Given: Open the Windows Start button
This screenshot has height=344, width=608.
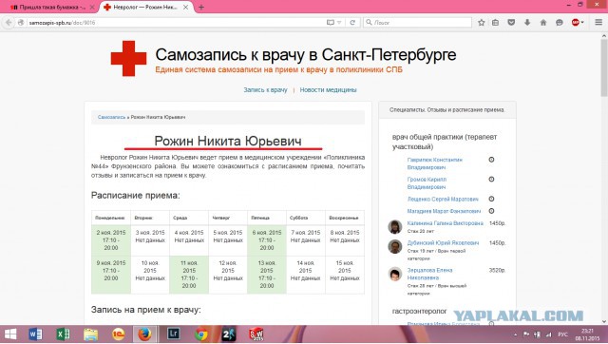Looking at the screenshot, I should pyautogui.click(x=10, y=334).
